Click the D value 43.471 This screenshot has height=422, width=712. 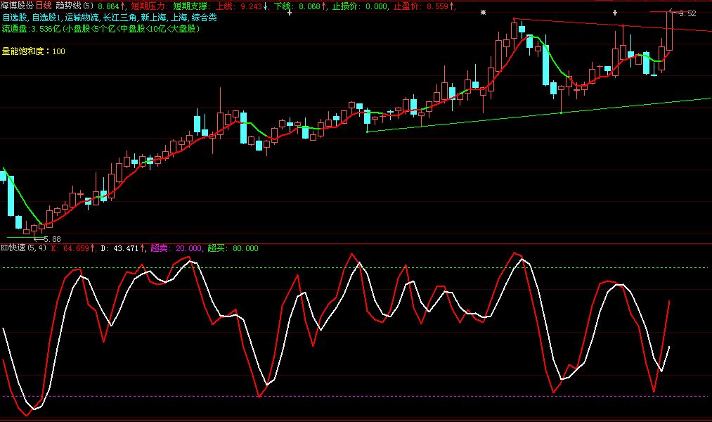coord(125,248)
